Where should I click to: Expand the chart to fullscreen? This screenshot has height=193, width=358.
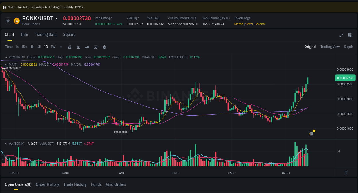pyautogui.click(x=341, y=35)
